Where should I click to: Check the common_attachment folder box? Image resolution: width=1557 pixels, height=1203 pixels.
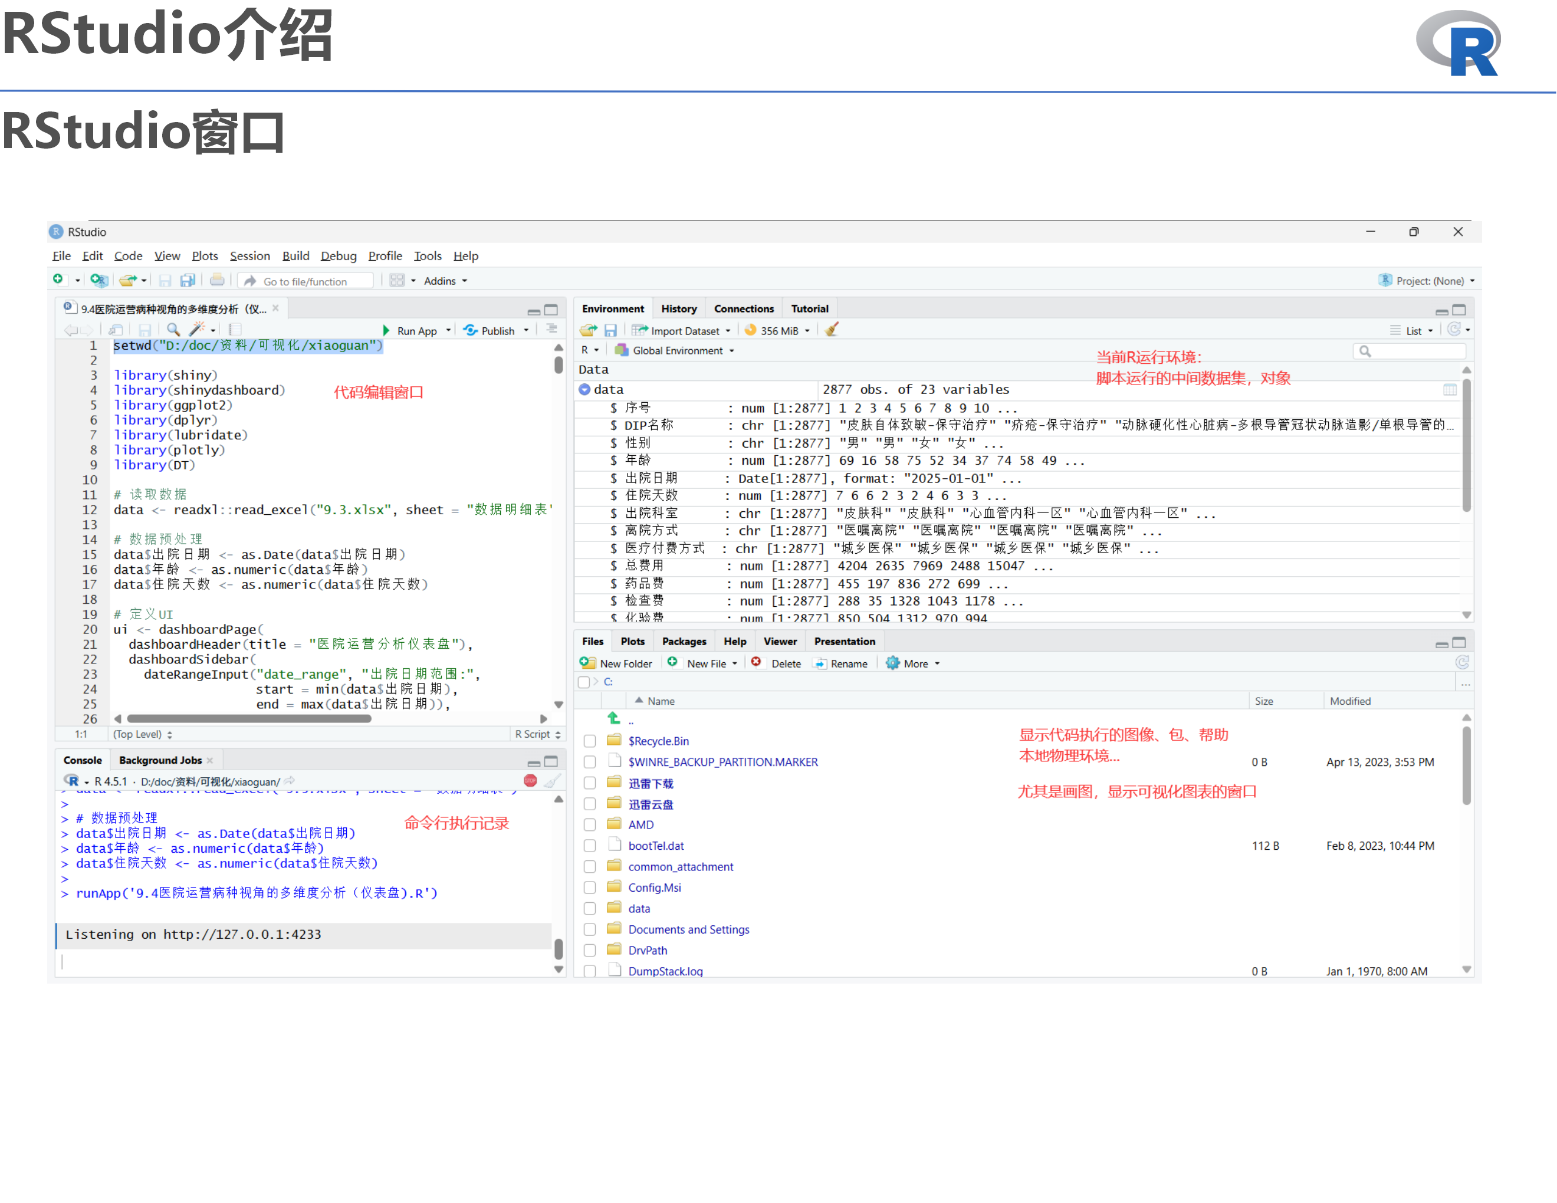(590, 867)
